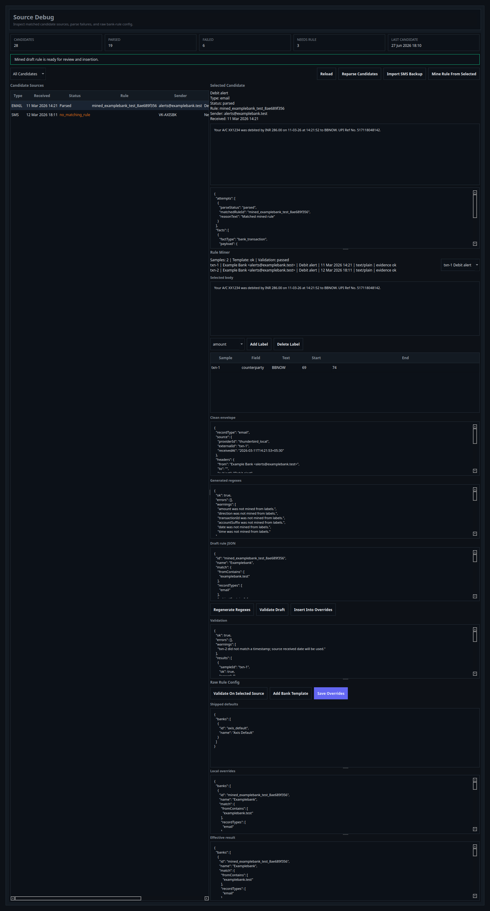The image size is (490, 911).
Task: Click inside the Shipped defaults text area
Action: [x=345, y=738]
